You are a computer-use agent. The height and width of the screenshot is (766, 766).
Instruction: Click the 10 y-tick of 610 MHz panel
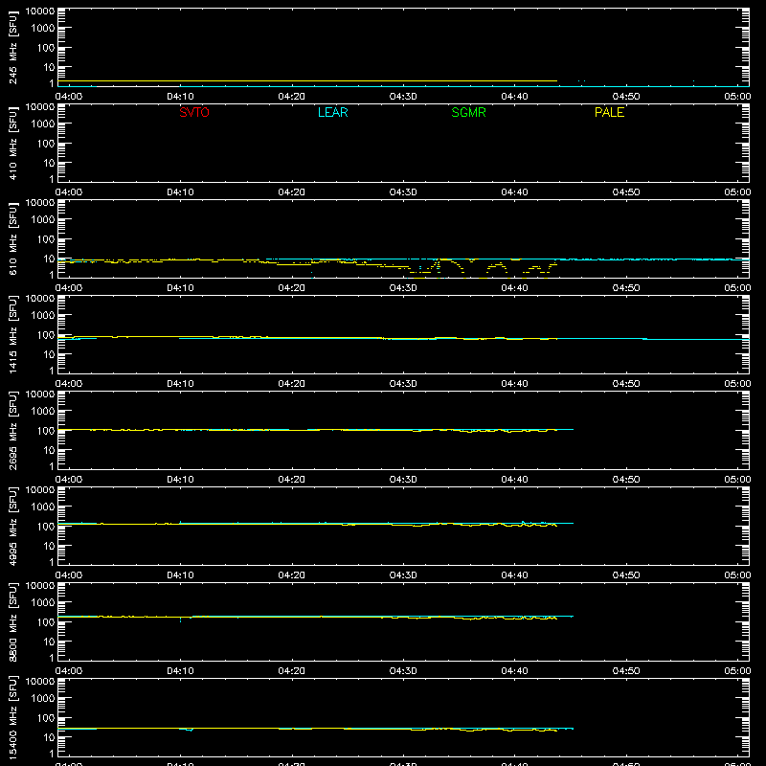pyautogui.click(x=49, y=259)
